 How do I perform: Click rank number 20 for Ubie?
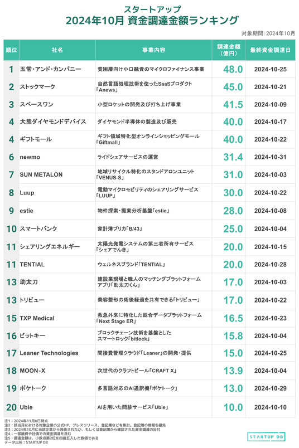pyautogui.click(x=12, y=407)
